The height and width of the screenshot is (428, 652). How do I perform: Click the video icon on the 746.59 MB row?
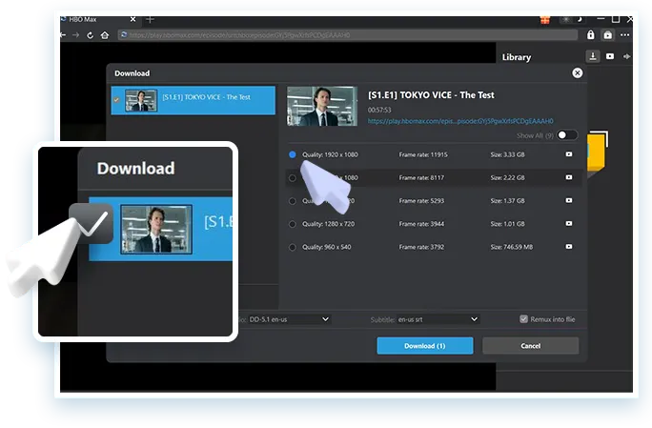click(x=569, y=247)
